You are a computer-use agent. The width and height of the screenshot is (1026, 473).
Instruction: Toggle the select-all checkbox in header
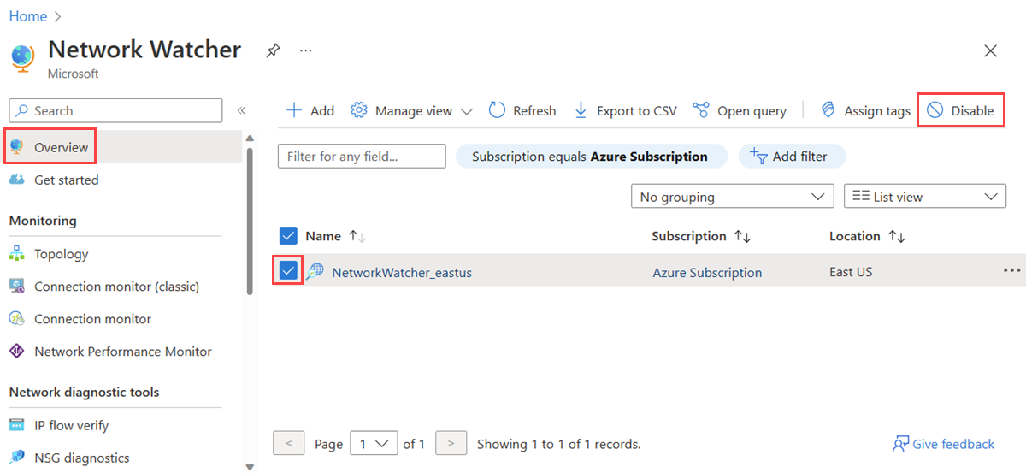coord(289,236)
